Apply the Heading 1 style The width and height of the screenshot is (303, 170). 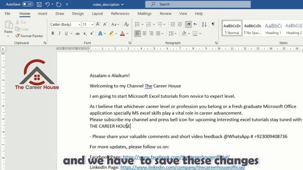pos(273,28)
